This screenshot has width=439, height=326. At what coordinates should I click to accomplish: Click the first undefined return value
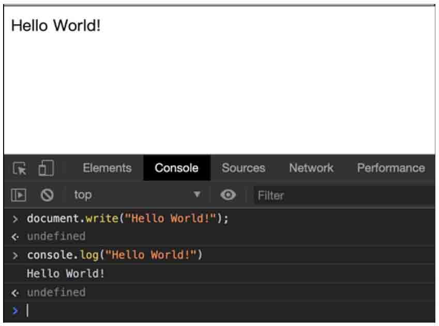click(56, 237)
